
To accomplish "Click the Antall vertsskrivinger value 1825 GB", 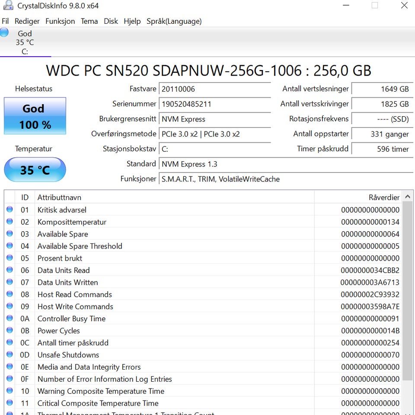I will [382, 104].
